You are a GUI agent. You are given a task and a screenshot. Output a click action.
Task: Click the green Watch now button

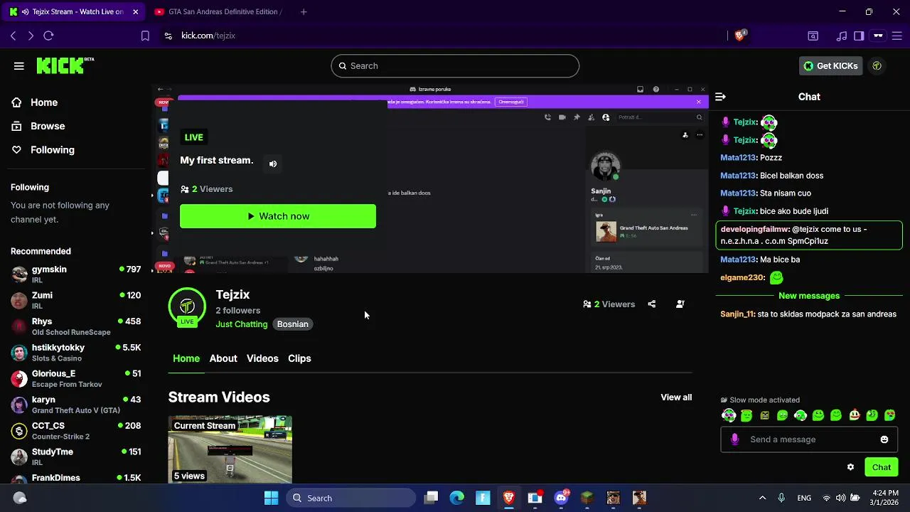click(x=278, y=216)
